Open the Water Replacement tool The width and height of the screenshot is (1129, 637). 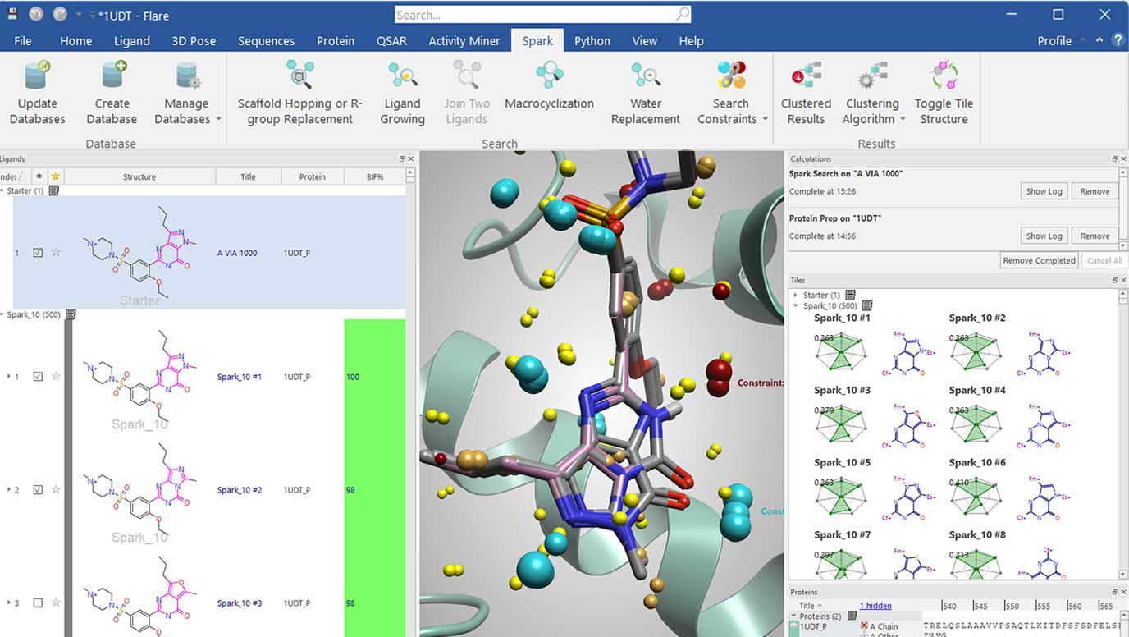click(646, 92)
